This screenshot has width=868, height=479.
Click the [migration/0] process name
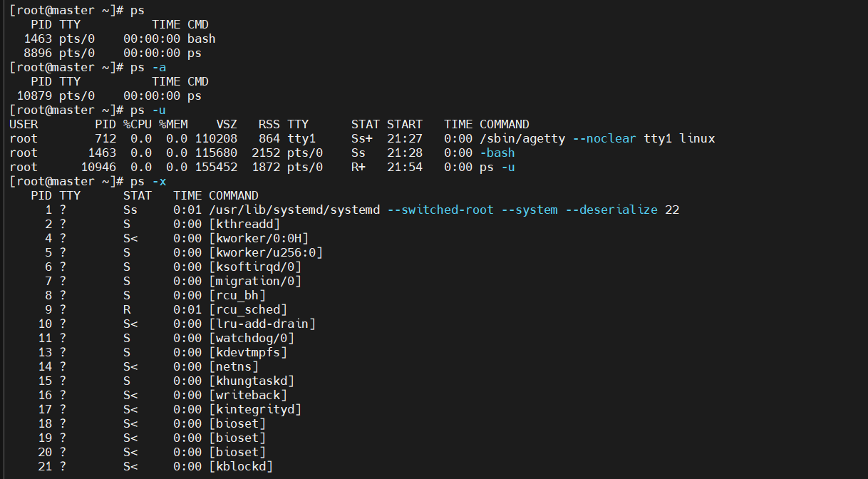[255, 281]
